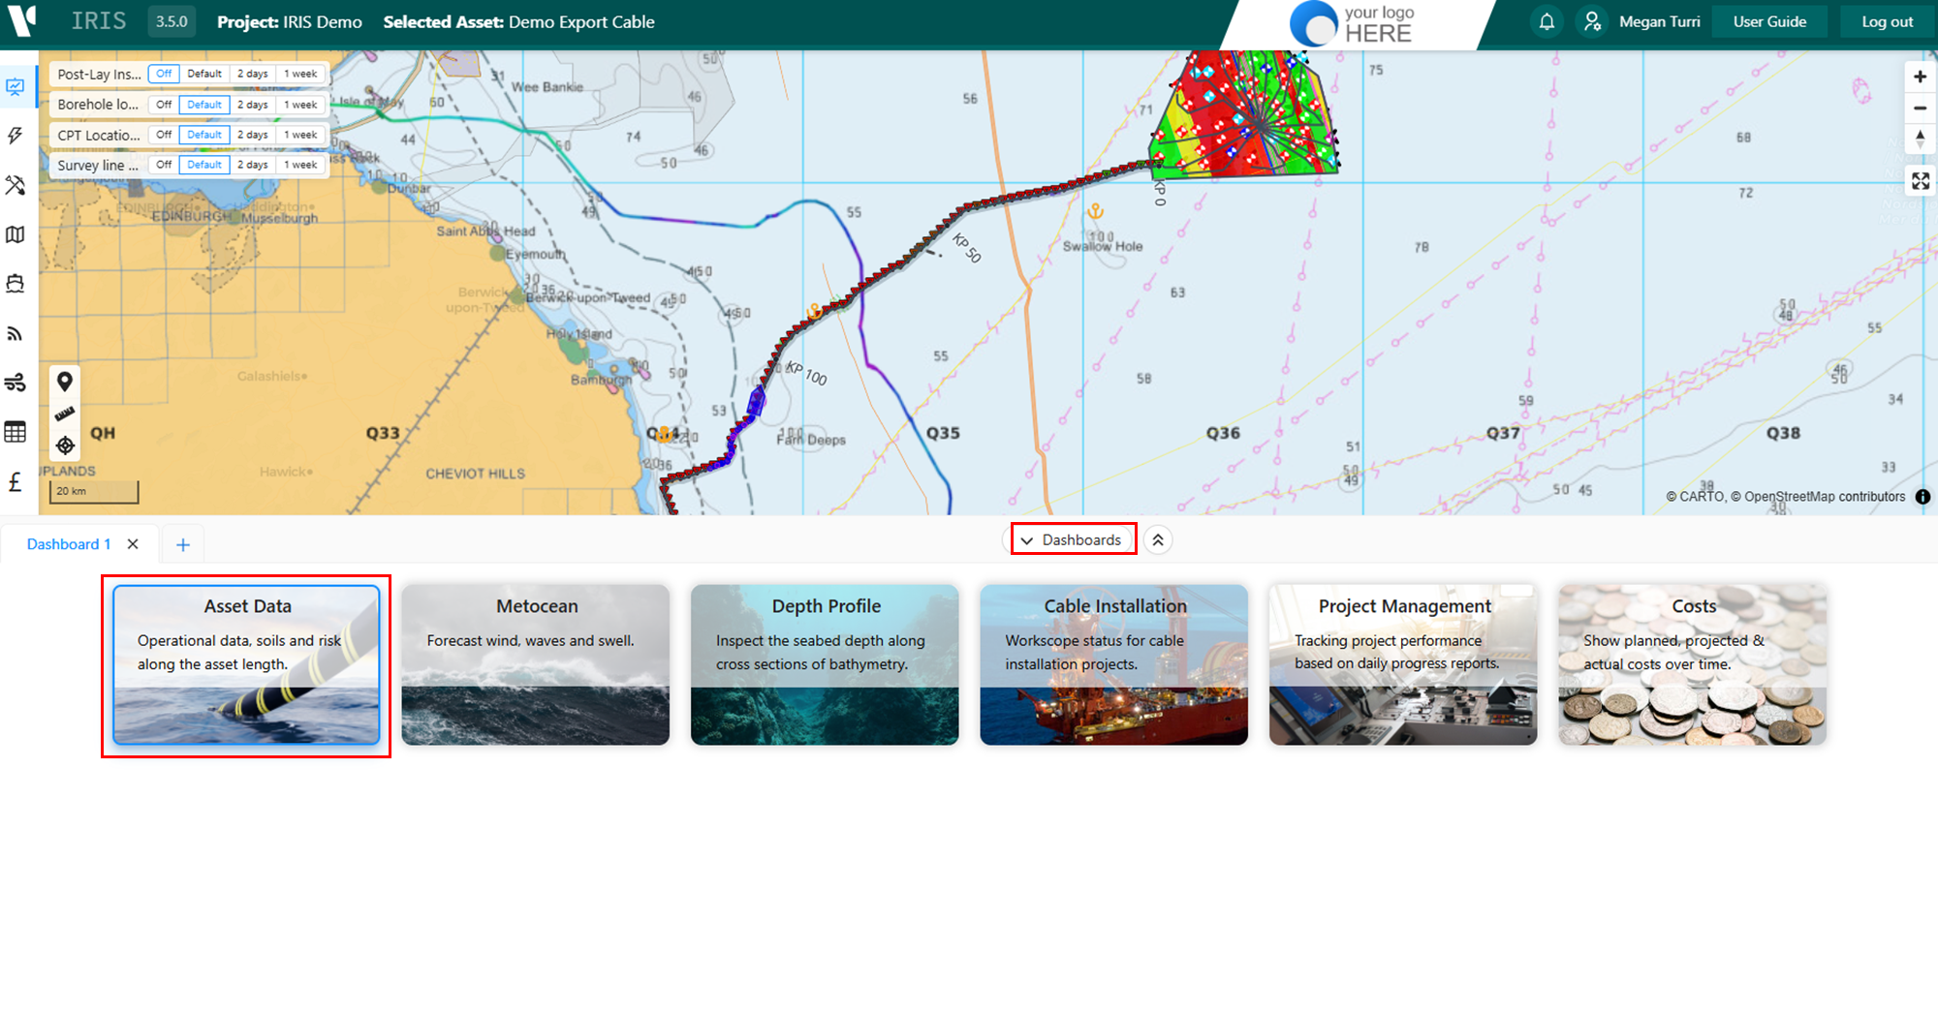
Task: Select the ruler measure tool
Action: [65, 414]
